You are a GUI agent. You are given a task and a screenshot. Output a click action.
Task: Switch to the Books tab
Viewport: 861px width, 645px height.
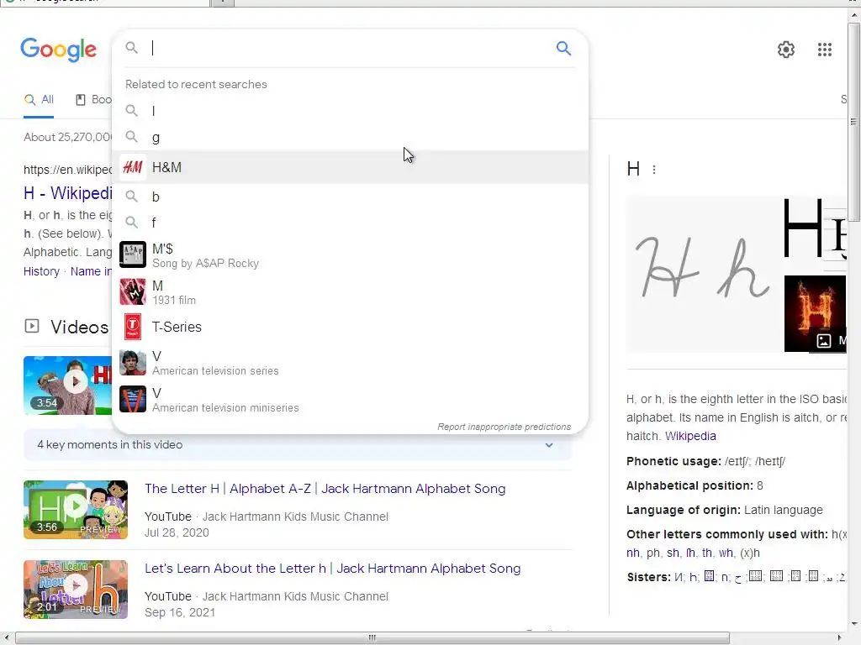94,100
